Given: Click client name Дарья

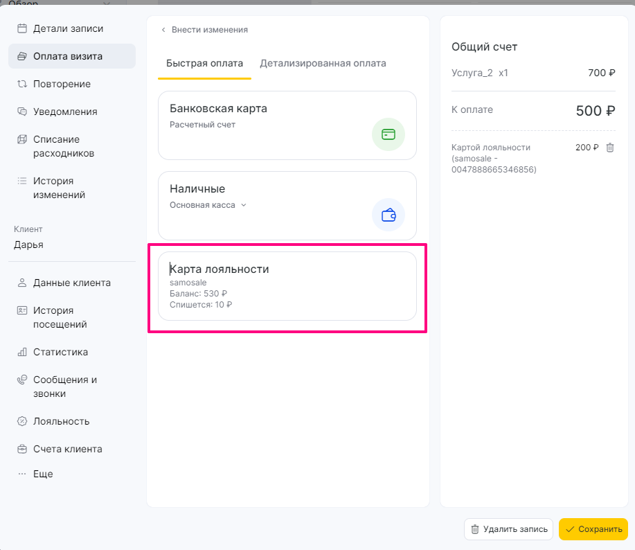Looking at the screenshot, I should [x=28, y=245].
